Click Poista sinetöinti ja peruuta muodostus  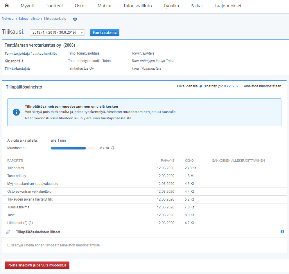37,265
